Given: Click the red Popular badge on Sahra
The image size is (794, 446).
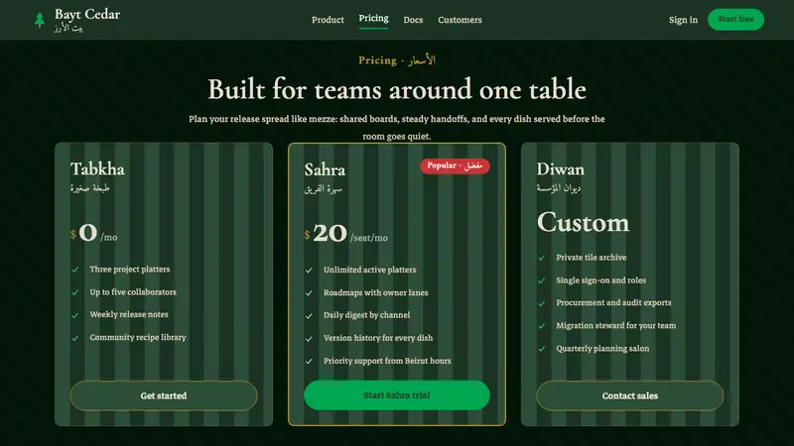Looking at the screenshot, I should (455, 166).
